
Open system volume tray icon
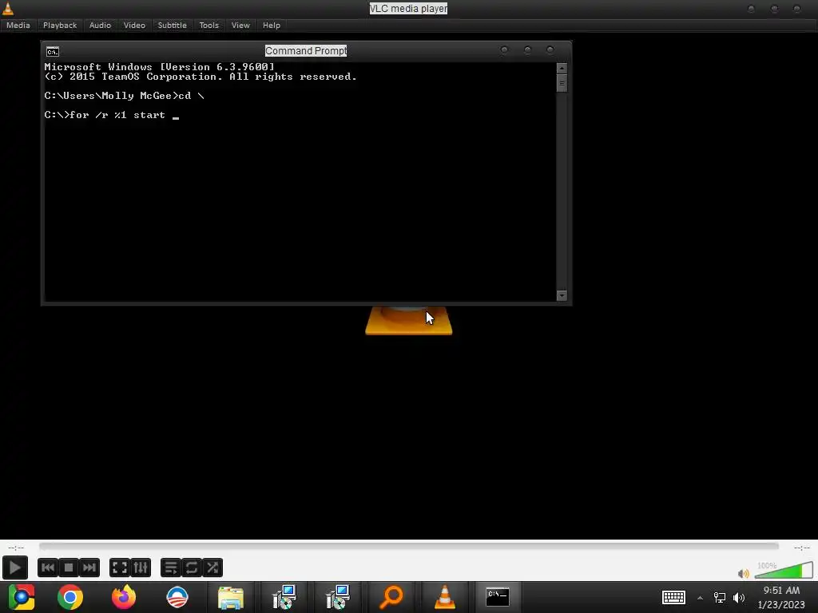(x=739, y=597)
